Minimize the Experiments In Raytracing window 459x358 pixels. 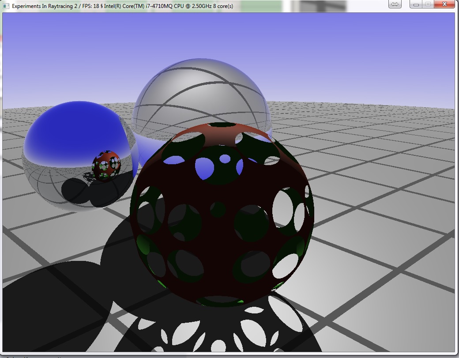coord(416,4)
